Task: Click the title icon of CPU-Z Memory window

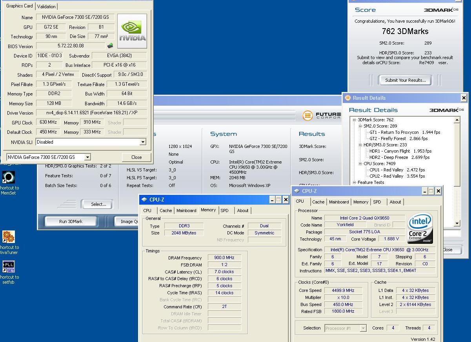Action: (x=144, y=200)
